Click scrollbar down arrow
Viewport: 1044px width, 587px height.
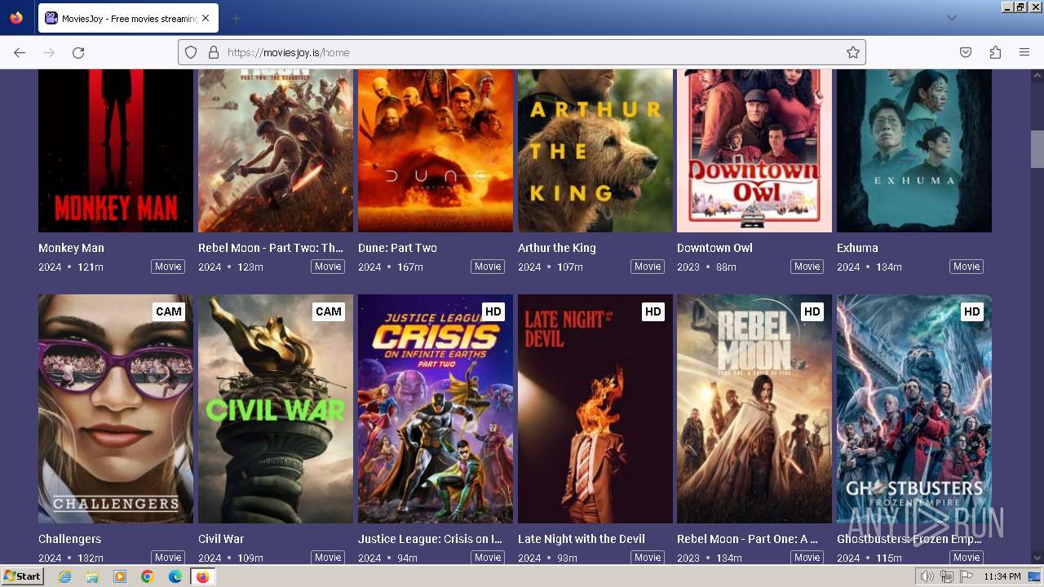tap(1037, 558)
